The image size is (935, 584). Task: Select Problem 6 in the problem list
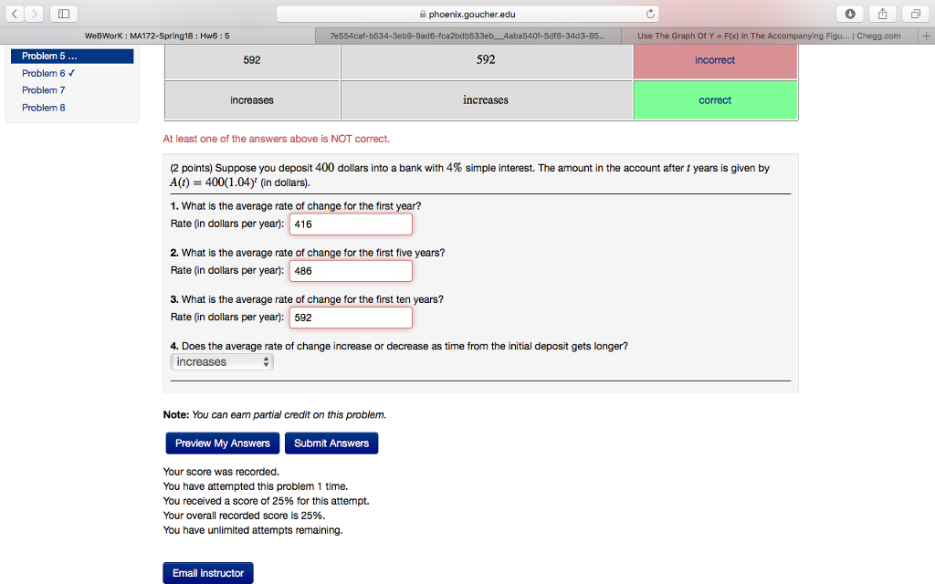tap(43, 73)
